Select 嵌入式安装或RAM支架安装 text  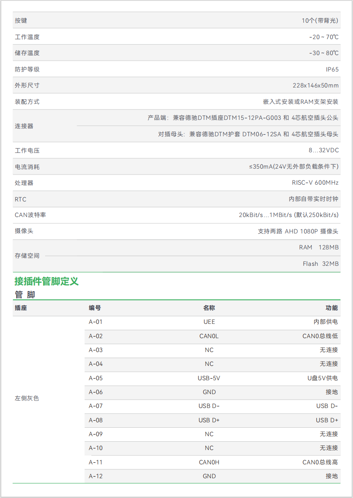pyautogui.click(x=300, y=102)
